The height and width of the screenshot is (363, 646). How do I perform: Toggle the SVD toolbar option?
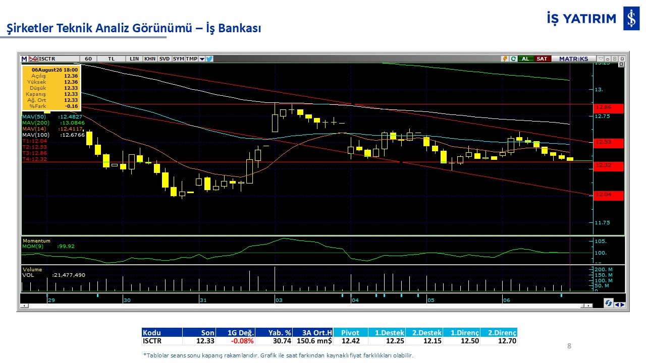click(165, 58)
